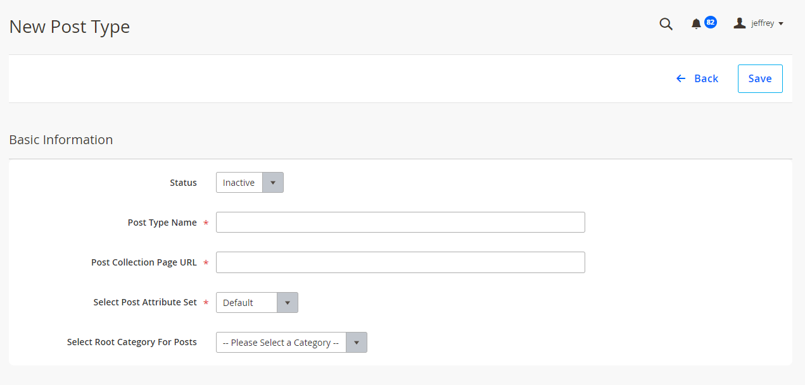Open the Select Post Attribute Set dropdown
This screenshot has width=805, height=385.
click(257, 303)
